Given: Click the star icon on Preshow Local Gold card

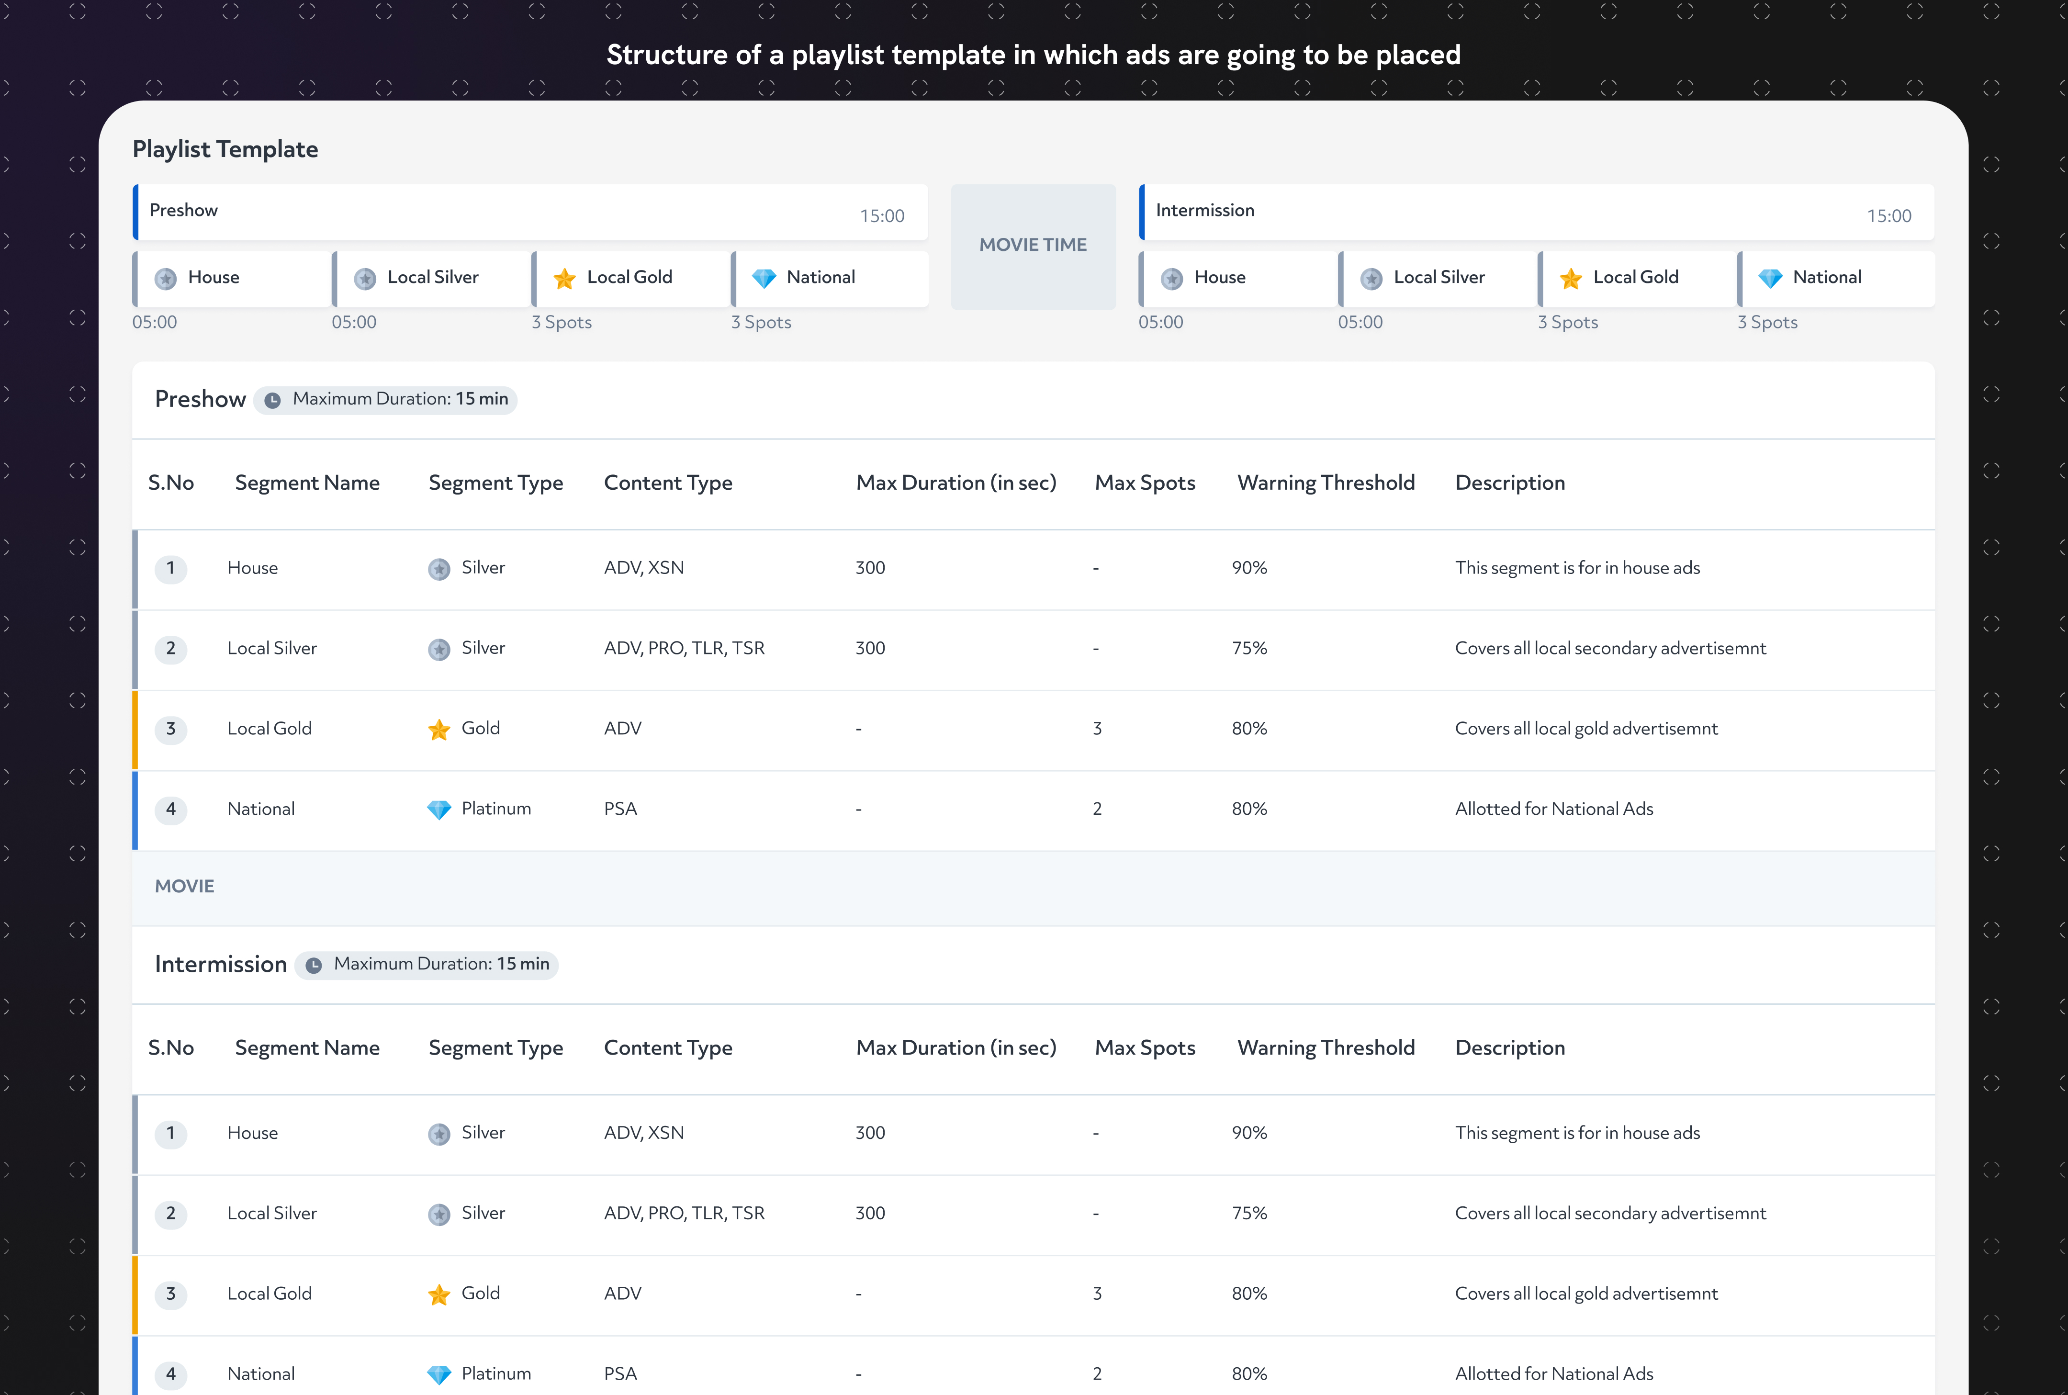Looking at the screenshot, I should [564, 279].
